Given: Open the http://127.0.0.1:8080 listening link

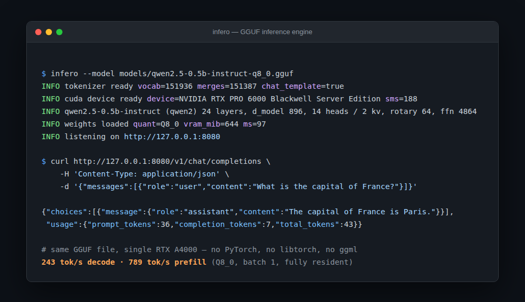Looking at the screenshot, I should click(x=172, y=137).
